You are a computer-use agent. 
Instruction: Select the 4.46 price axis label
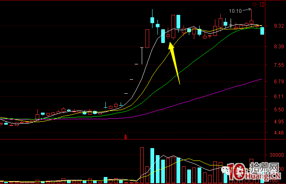click(x=279, y=133)
